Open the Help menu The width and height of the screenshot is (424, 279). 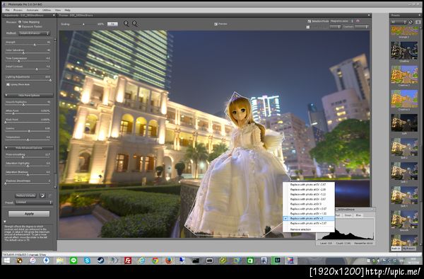[67, 10]
